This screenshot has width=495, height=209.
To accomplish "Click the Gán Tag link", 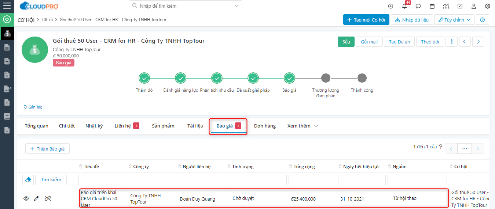I will click(33, 107).
